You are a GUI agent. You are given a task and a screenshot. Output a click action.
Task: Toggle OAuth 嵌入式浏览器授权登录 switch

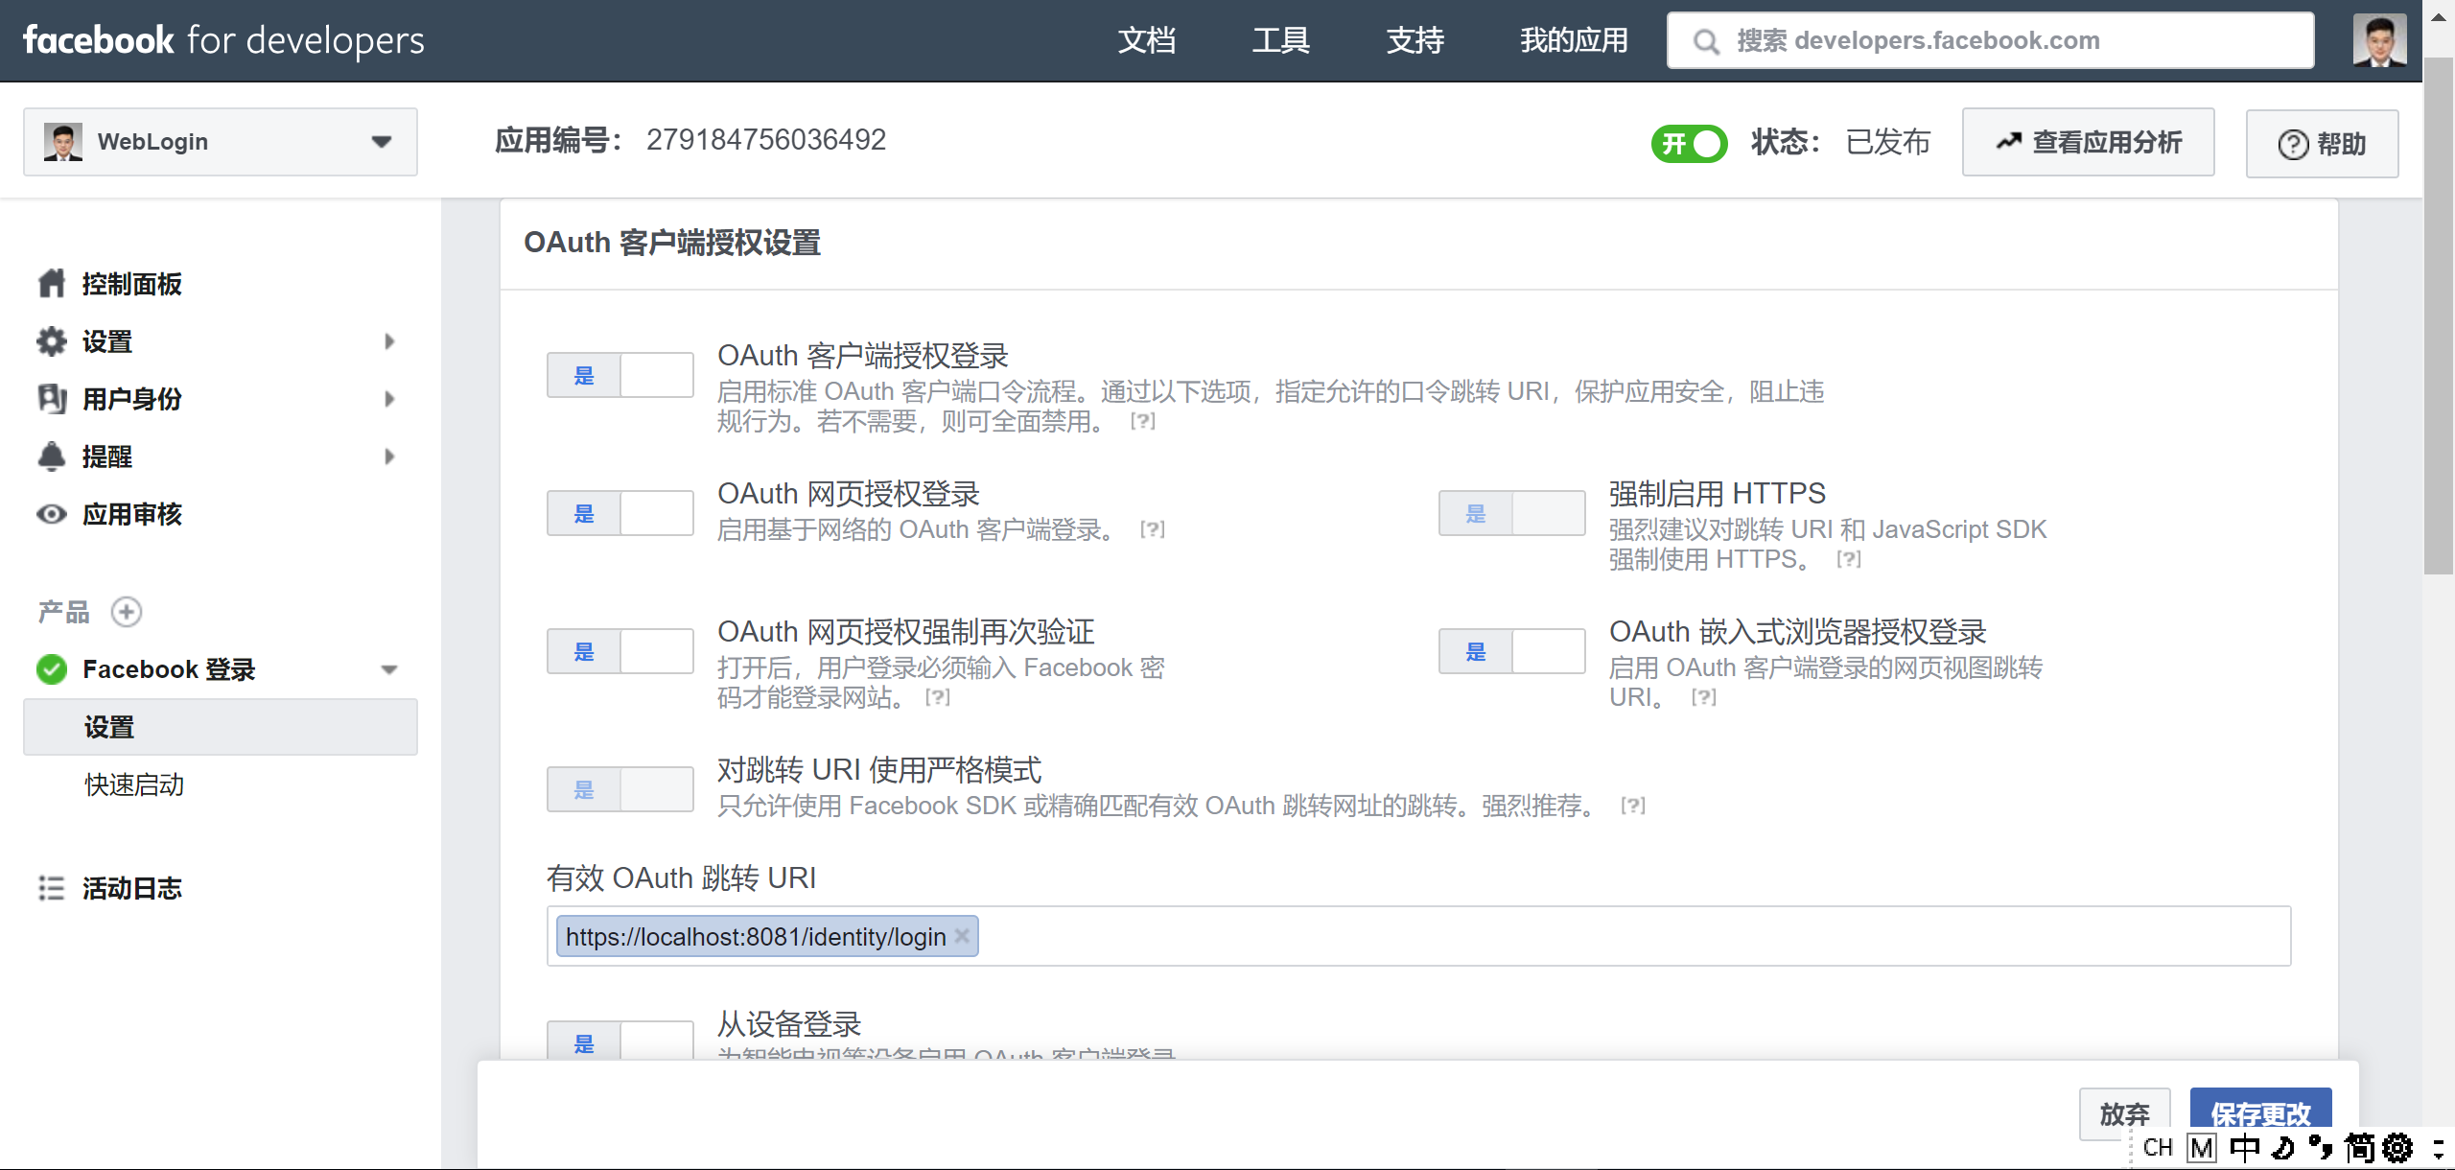pos(1512,651)
